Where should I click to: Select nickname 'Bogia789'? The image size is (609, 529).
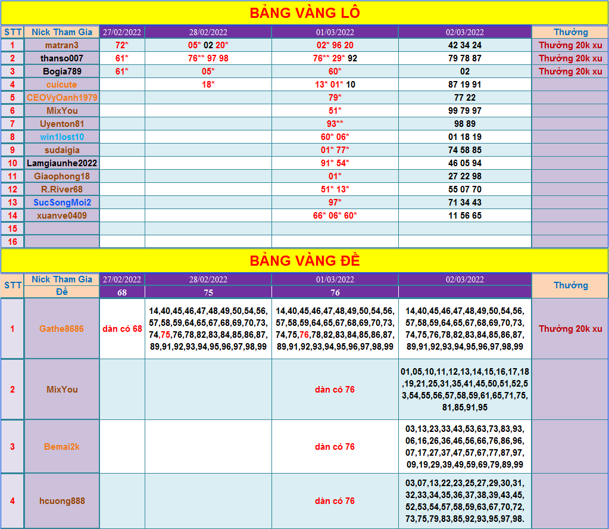pyautogui.click(x=62, y=71)
